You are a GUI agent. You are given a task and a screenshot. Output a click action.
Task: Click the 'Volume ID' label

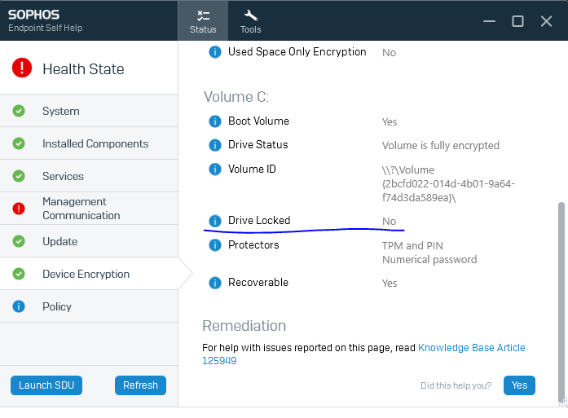coord(252,169)
